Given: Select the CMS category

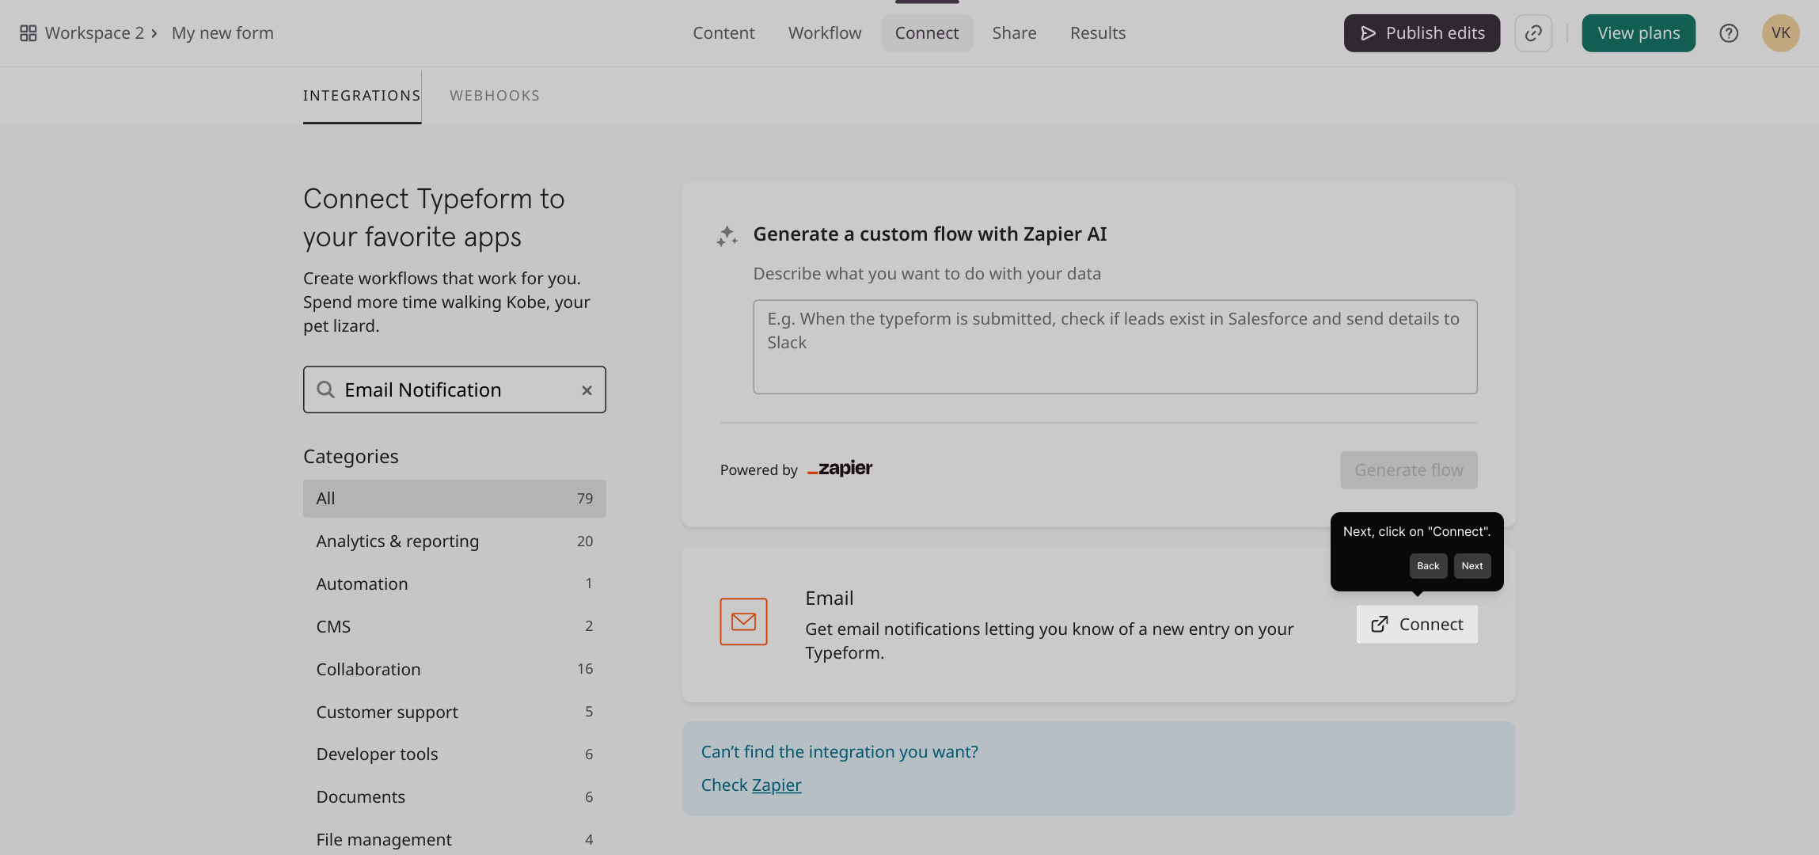Looking at the screenshot, I should (454, 627).
